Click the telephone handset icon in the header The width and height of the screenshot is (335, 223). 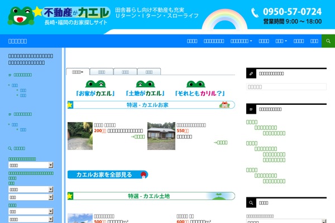click(255, 13)
